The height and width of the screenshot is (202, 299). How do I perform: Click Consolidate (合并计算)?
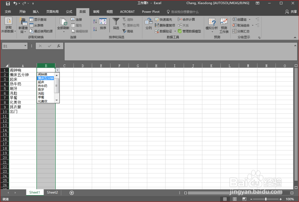click(x=186, y=19)
